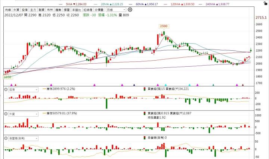Click the 漲跌 -30 change value
The width and height of the screenshot is (269, 159).
click(89, 15)
